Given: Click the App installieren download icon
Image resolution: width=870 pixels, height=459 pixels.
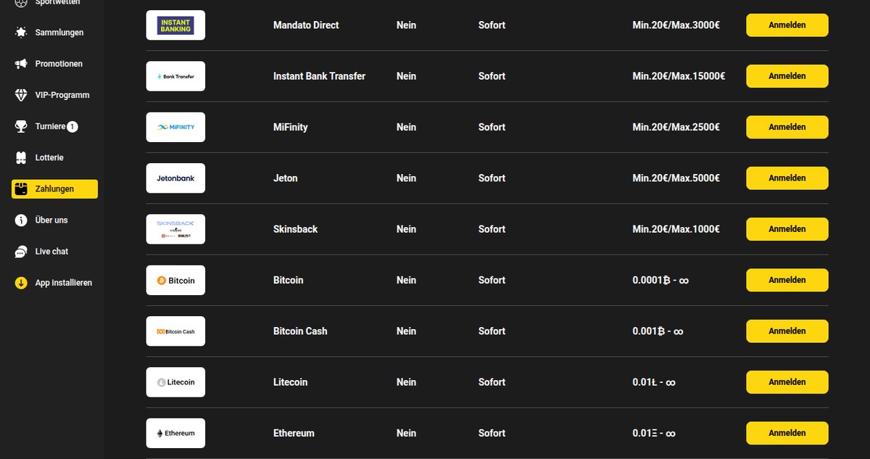Looking at the screenshot, I should tap(21, 283).
